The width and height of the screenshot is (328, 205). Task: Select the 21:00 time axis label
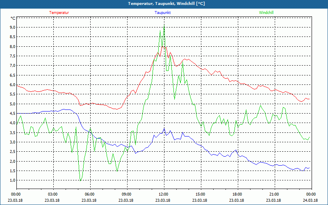[274, 194]
